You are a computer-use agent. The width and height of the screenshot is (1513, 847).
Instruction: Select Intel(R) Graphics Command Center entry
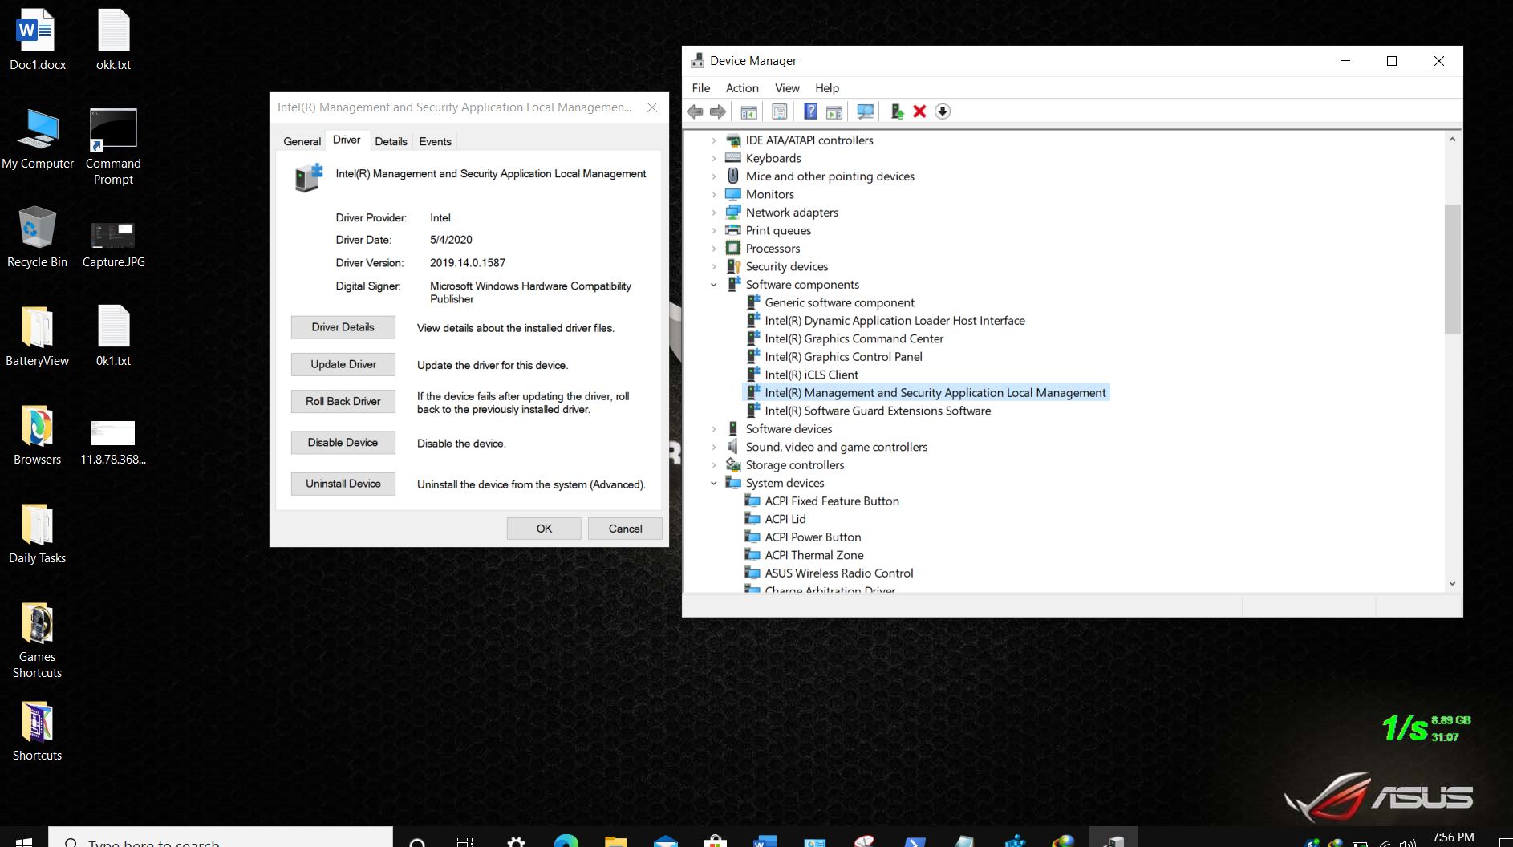point(854,338)
